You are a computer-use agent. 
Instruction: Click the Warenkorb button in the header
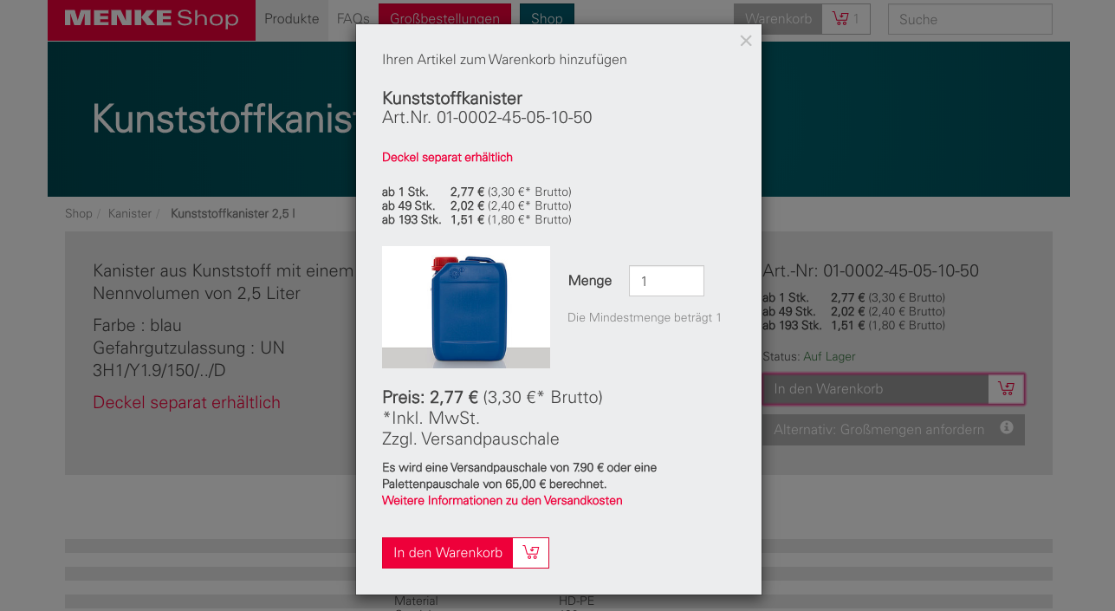(x=777, y=19)
